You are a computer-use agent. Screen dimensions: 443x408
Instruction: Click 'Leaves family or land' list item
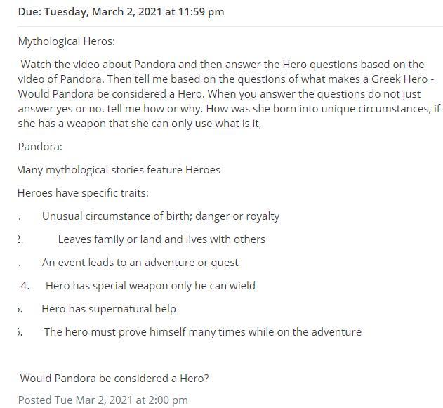click(x=161, y=239)
